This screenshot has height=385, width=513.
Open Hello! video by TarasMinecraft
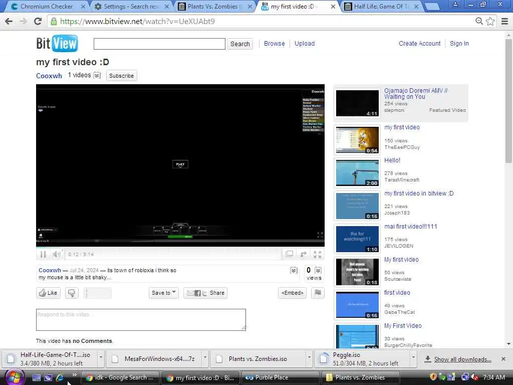pos(392,160)
